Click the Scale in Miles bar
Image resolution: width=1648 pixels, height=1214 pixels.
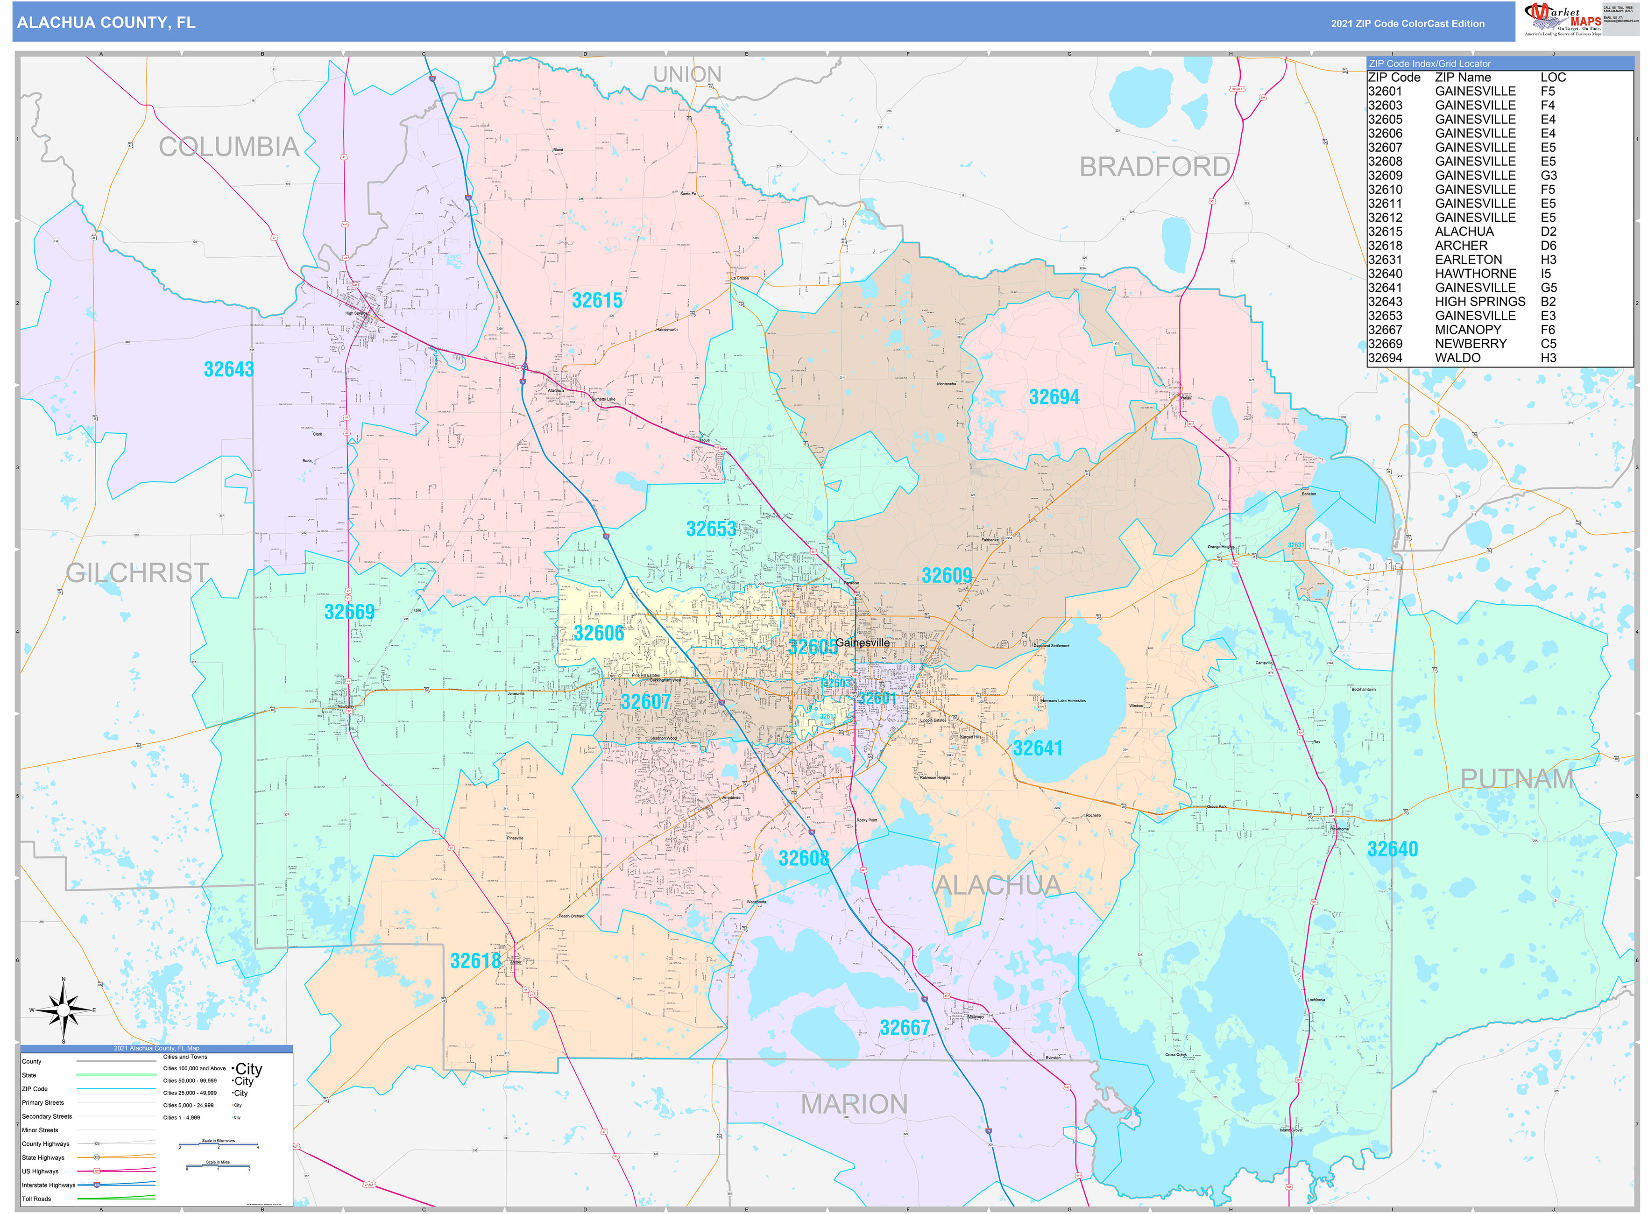coord(218,1165)
